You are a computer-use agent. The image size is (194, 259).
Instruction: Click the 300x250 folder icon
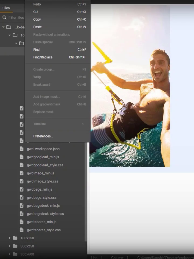[15, 246]
